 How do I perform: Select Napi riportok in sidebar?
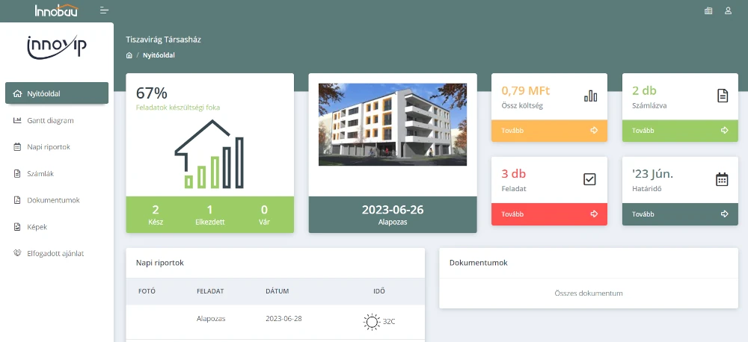pos(48,147)
